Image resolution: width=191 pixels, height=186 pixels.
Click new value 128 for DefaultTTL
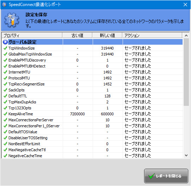pyautogui.click(x=107, y=96)
